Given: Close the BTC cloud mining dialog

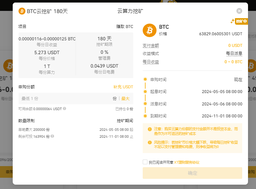Looking at the screenshot, I should click(239, 11).
